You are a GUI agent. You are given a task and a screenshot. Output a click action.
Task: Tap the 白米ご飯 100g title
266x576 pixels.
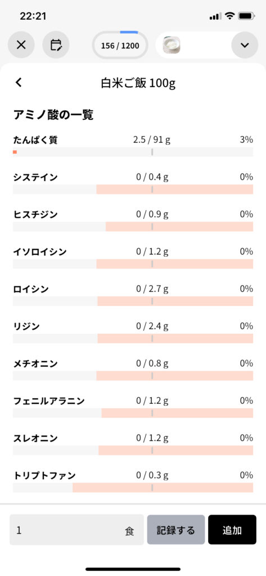pos(138,83)
